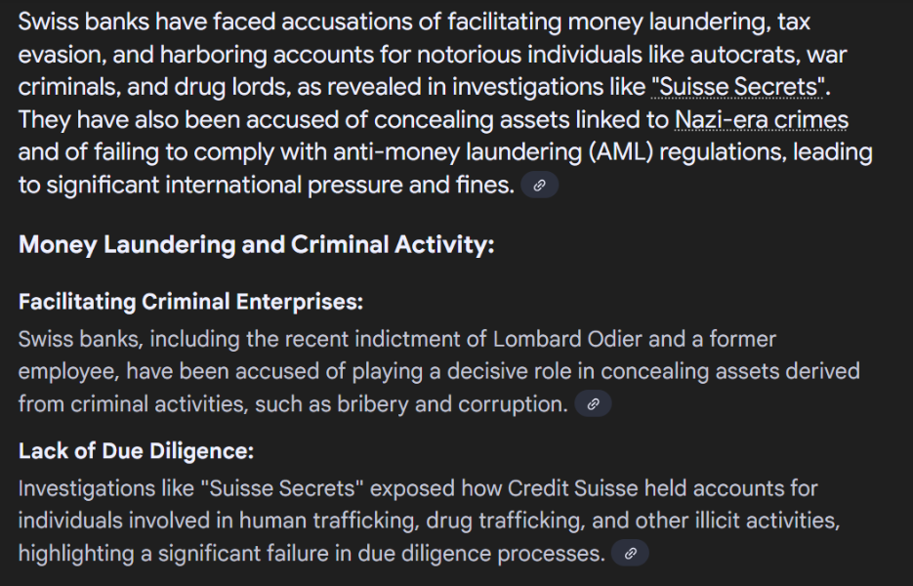This screenshot has width=913, height=586.
Task: Click the "Lack of Due Diligence" subheading
Action: [136, 451]
